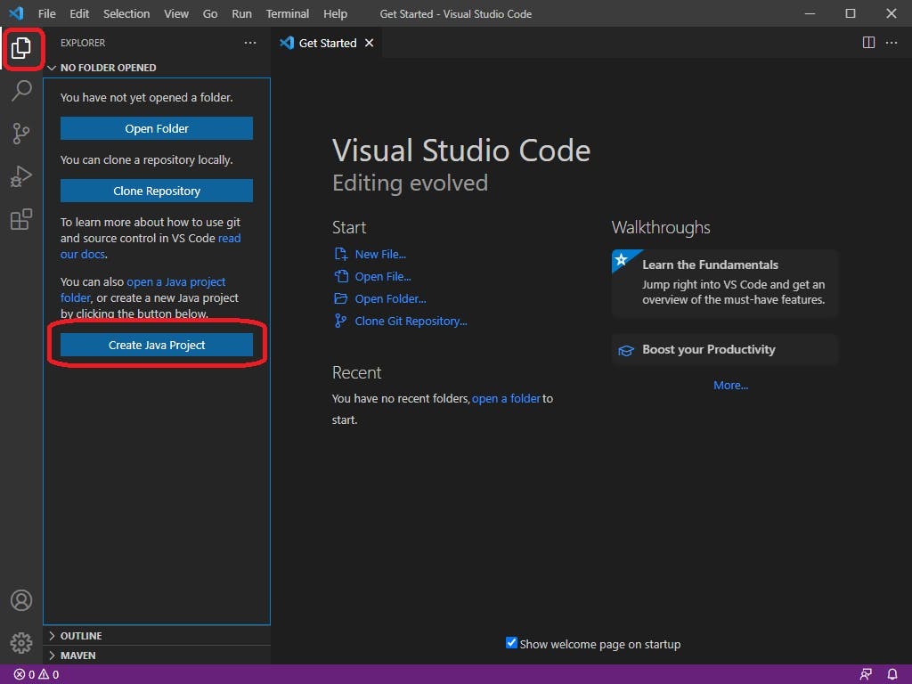Select the Source Control icon
This screenshot has height=684, width=912.
point(22,134)
